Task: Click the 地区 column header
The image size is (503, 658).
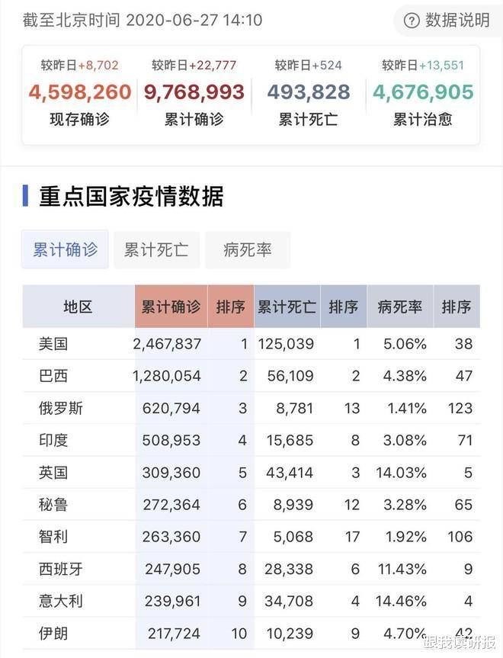Action: (78, 307)
